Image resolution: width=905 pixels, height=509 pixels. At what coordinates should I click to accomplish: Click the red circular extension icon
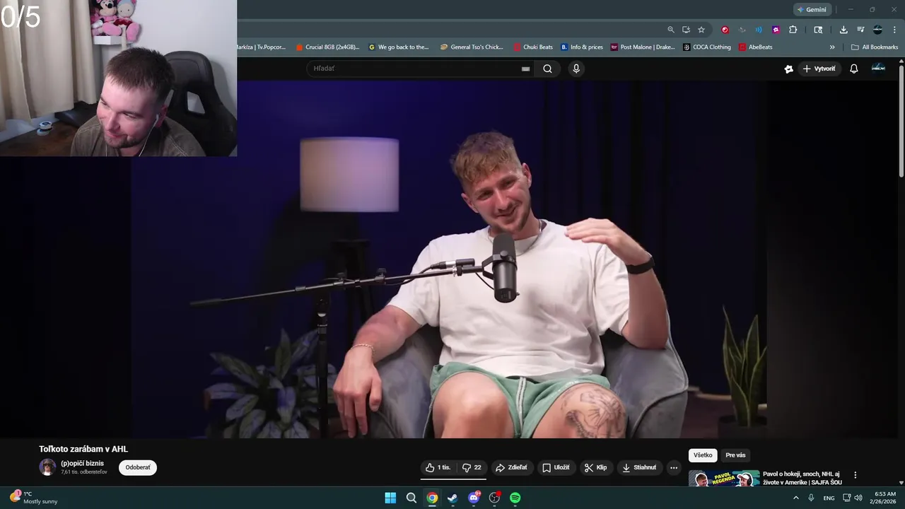pyautogui.click(x=725, y=30)
